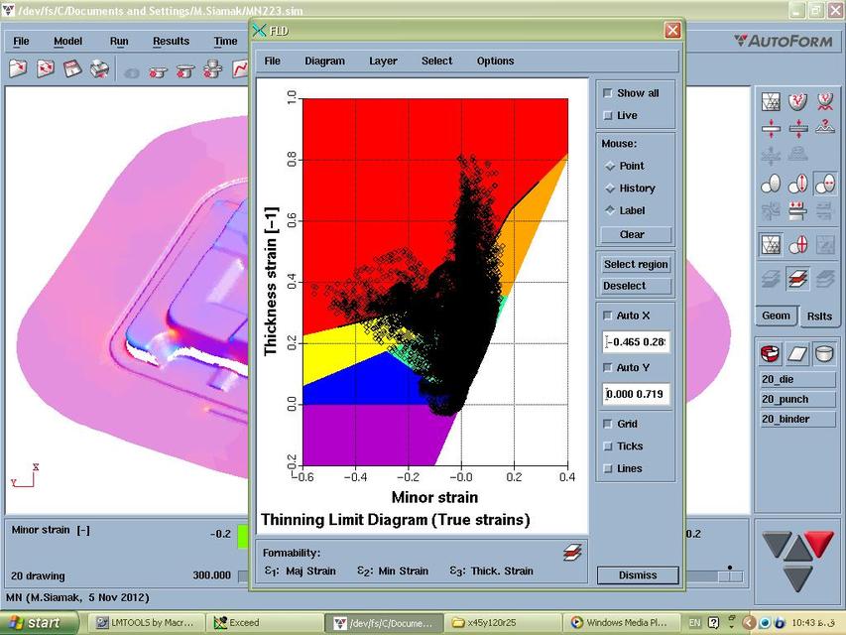Click the 20_binder tool button

coord(796,419)
